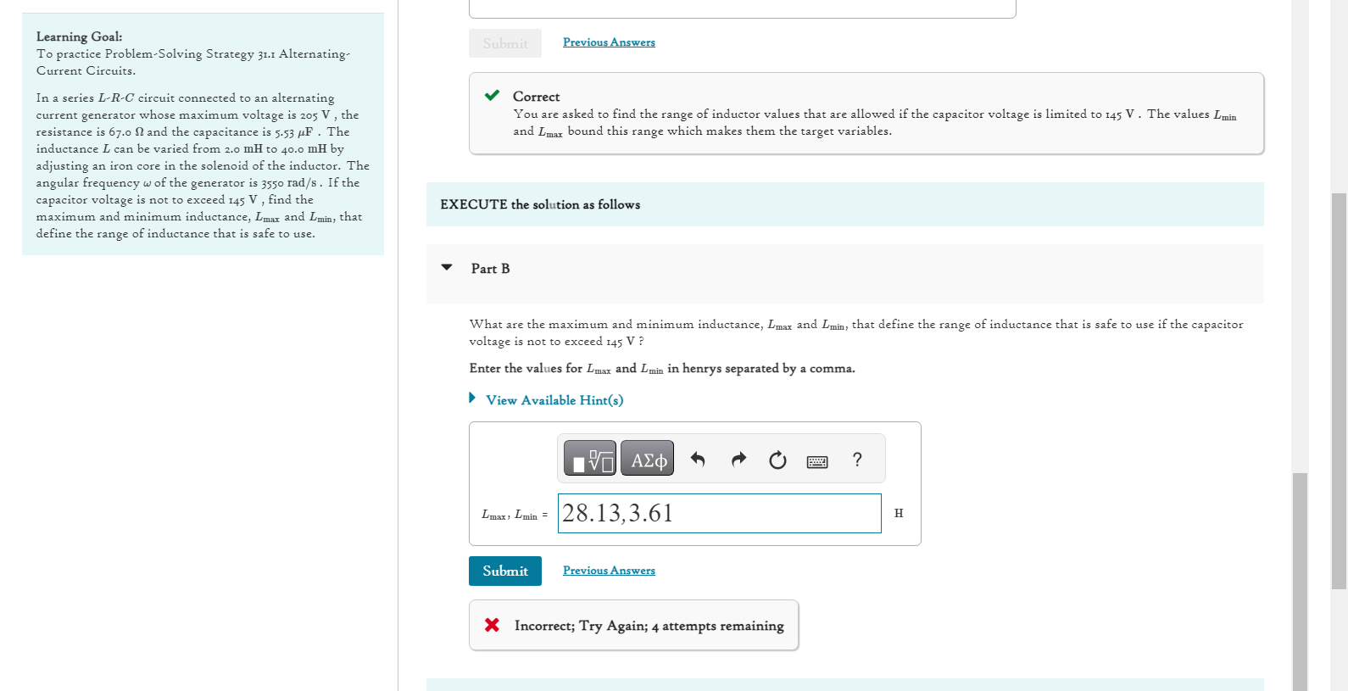Undo the last edit in answer box
1348x691 pixels.
coord(698,460)
